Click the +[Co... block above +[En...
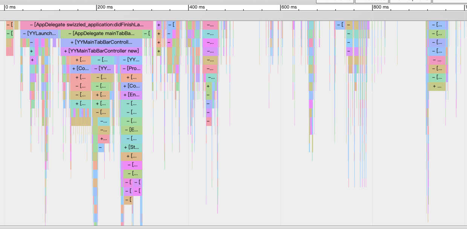 131,86
